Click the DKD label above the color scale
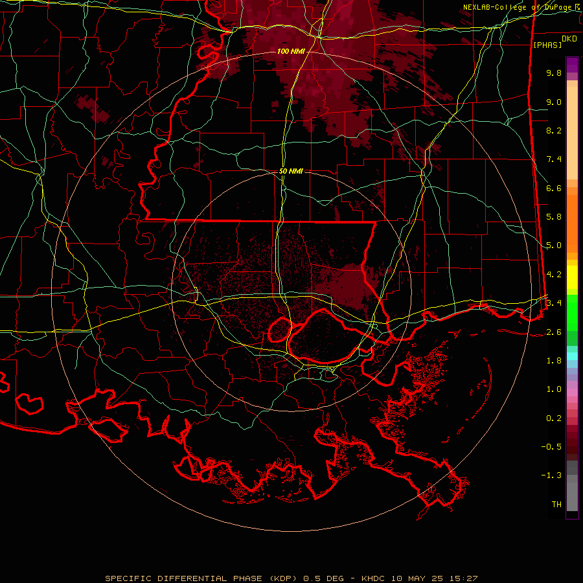Viewport: 583px width, 583px height. (x=569, y=39)
